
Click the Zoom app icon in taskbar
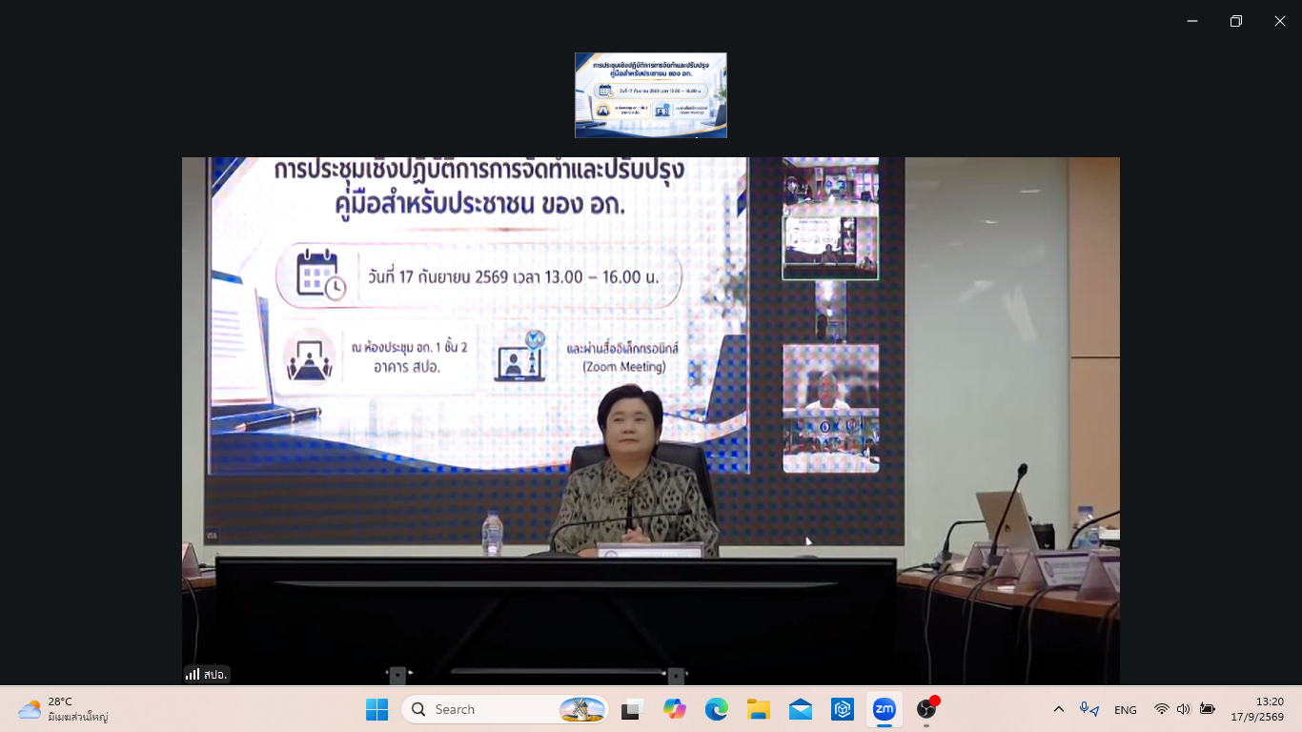point(885,709)
